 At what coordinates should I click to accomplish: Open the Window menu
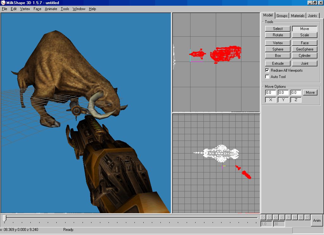(x=79, y=9)
